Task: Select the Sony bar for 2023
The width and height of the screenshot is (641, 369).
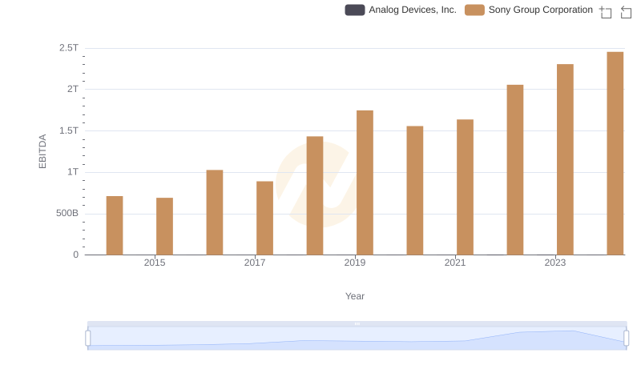Action: point(565,159)
